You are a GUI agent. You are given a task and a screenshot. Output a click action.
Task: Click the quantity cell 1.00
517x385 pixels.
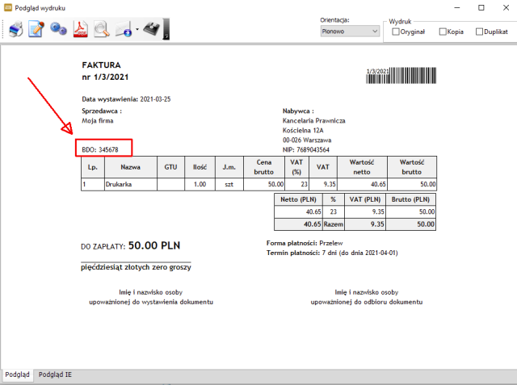tap(200, 185)
